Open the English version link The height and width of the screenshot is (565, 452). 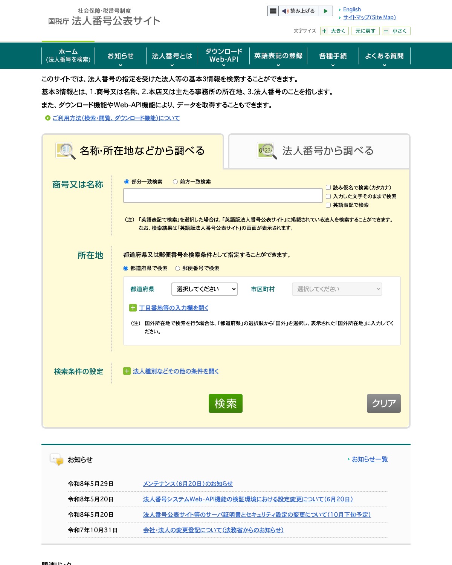[352, 9]
